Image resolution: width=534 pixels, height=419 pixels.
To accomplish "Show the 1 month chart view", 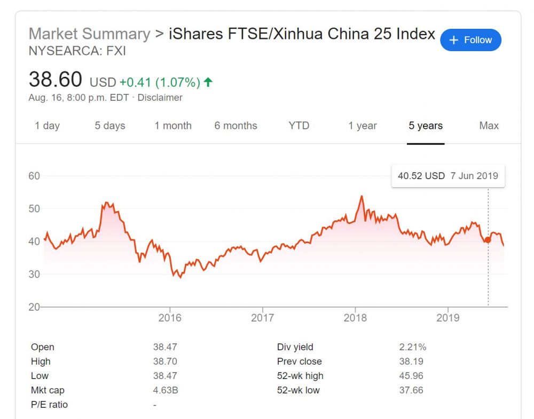I will coord(173,126).
